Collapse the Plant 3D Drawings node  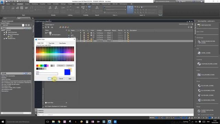click(4, 34)
